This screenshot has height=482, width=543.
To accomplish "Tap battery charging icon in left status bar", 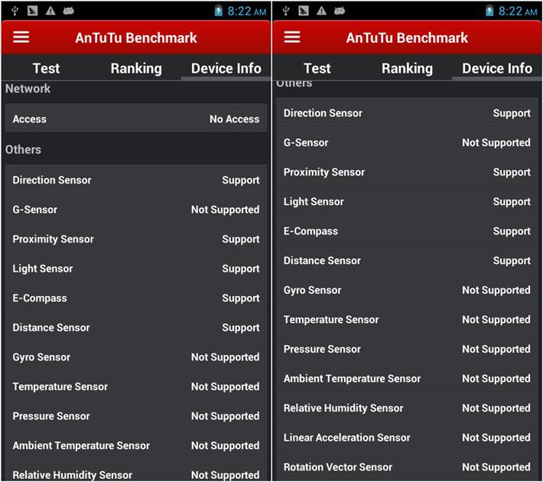I will pyautogui.click(x=218, y=11).
